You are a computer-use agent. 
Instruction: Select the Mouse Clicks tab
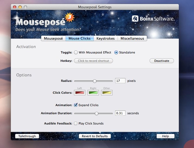tap(80, 38)
